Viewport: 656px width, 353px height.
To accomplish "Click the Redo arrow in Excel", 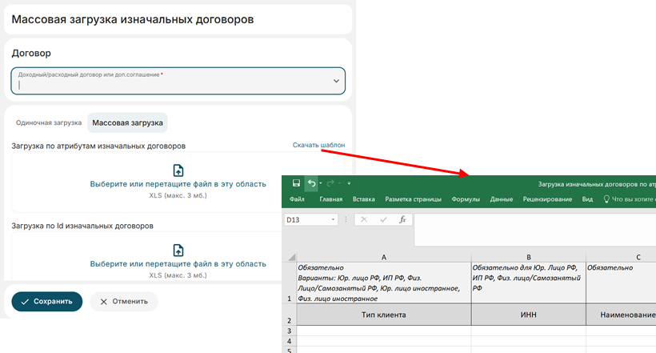I will pyautogui.click(x=330, y=183).
